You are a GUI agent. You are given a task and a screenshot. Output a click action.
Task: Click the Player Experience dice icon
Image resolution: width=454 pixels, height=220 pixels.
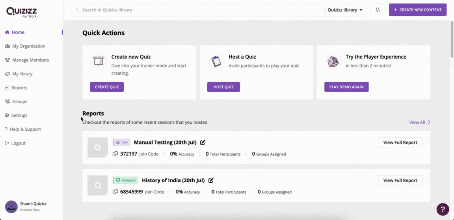[333, 61]
